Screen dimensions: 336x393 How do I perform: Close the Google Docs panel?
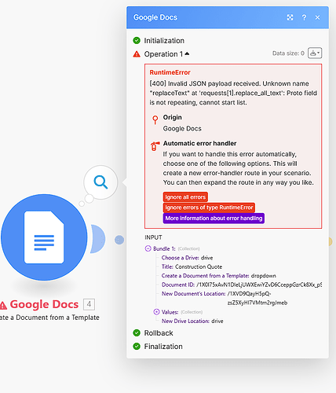coord(317,17)
